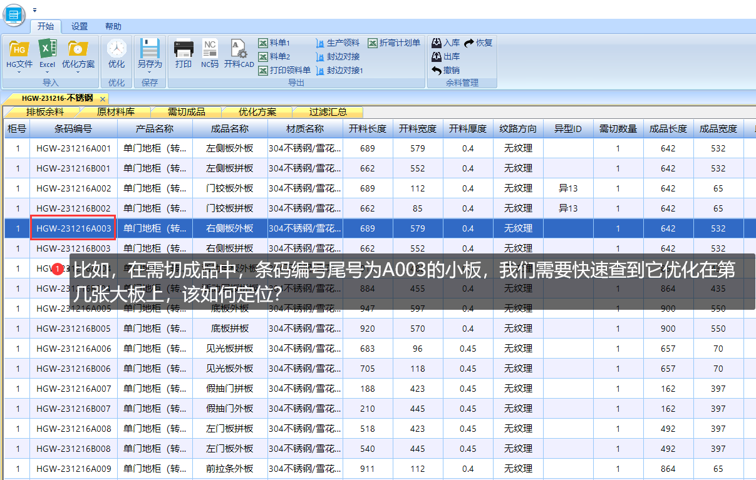Screen dimensions: 756x480
Task: Click 异13 in the HGW-231216A002 row
Action: pyautogui.click(x=568, y=188)
